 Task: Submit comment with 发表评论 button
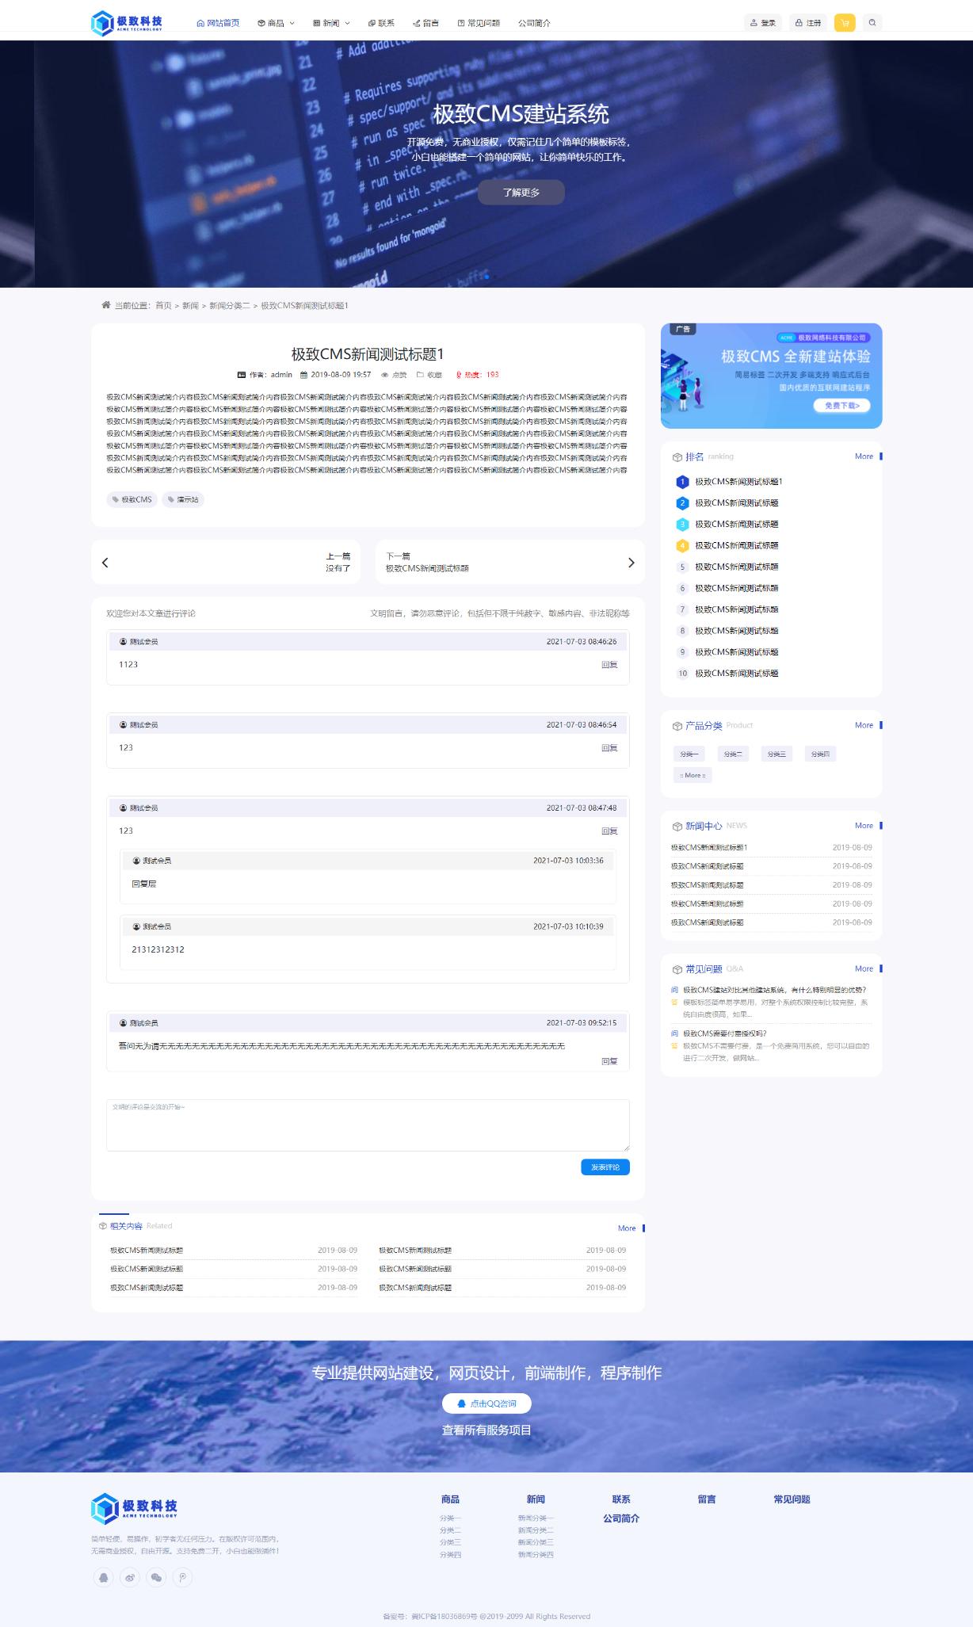pyautogui.click(x=605, y=1167)
